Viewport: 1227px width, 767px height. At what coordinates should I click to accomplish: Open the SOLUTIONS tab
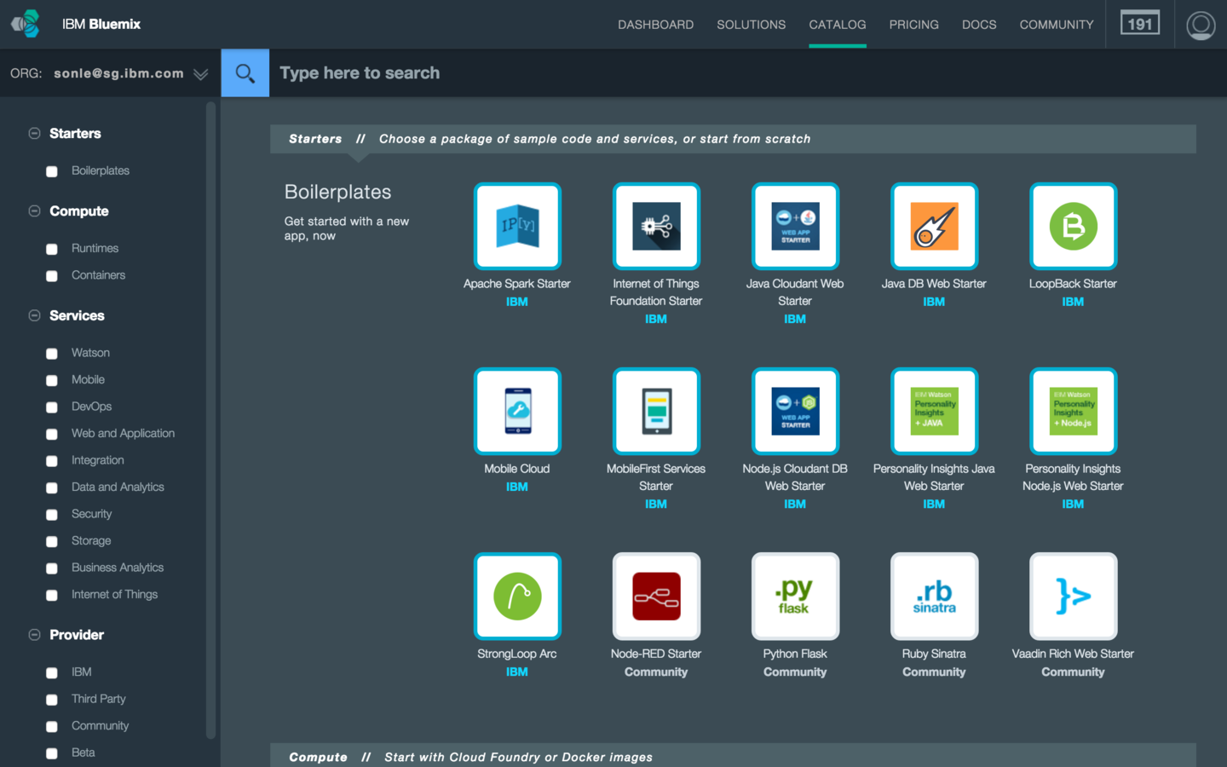(752, 25)
